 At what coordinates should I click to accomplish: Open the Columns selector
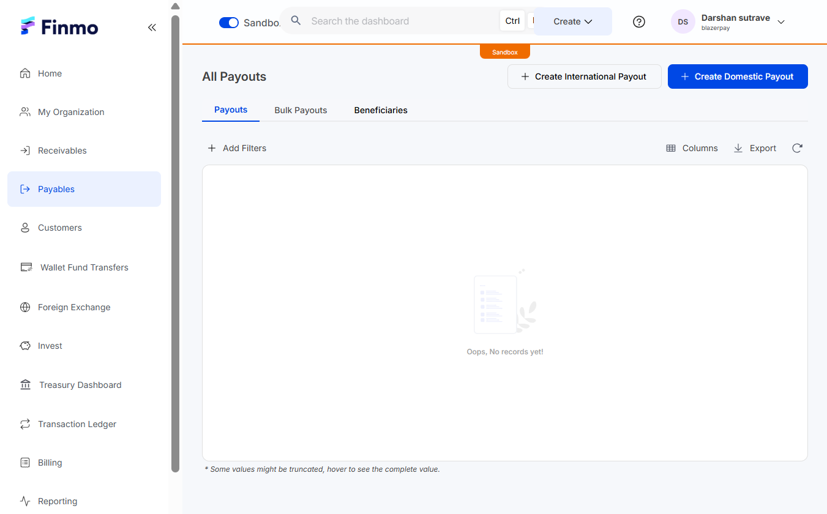692,148
